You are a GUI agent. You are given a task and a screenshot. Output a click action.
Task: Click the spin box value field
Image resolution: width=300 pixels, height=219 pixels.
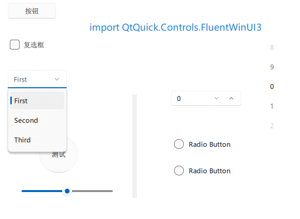[191, 98]
